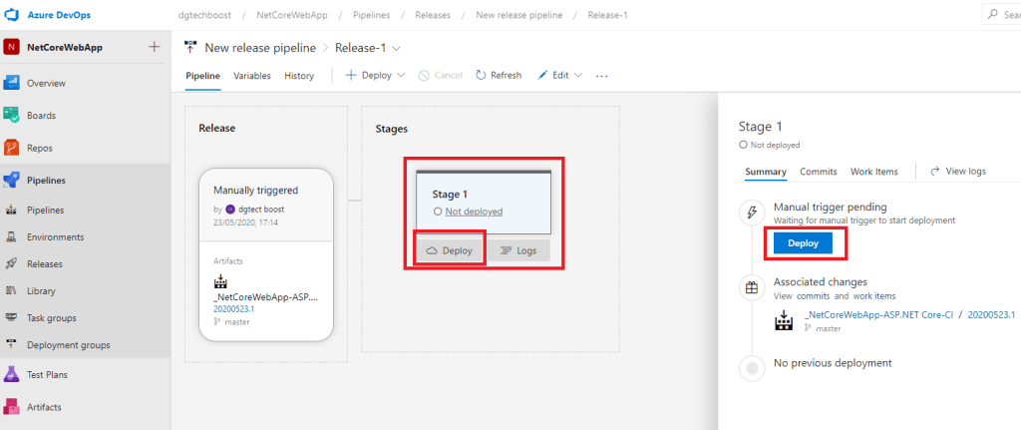
Task: Switch to the Variables tab
Action: coord(252,75)
